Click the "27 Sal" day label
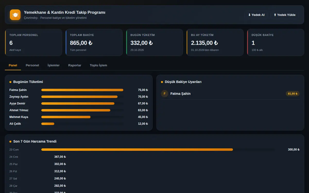 [13, 178]
